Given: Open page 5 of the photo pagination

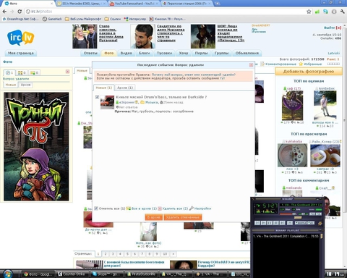Looking at the screenshot, I should point(127,253).
